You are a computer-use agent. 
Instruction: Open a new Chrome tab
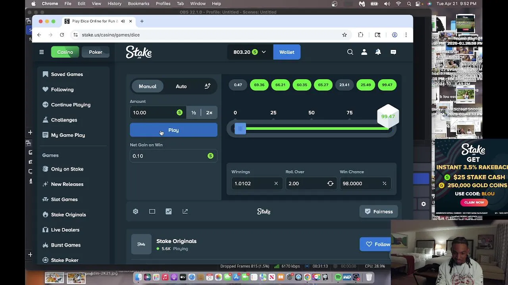[x=142, y=21]
